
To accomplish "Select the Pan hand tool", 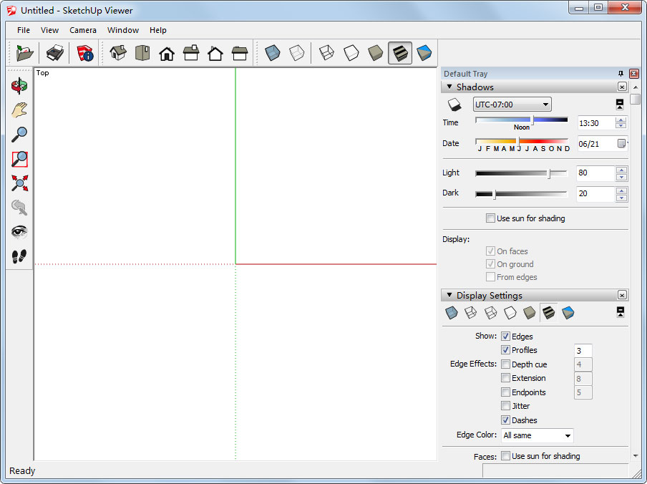I will tap(19, 110).
